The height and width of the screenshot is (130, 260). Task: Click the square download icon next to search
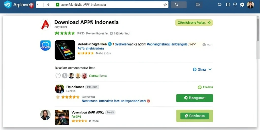pos(198,5)
